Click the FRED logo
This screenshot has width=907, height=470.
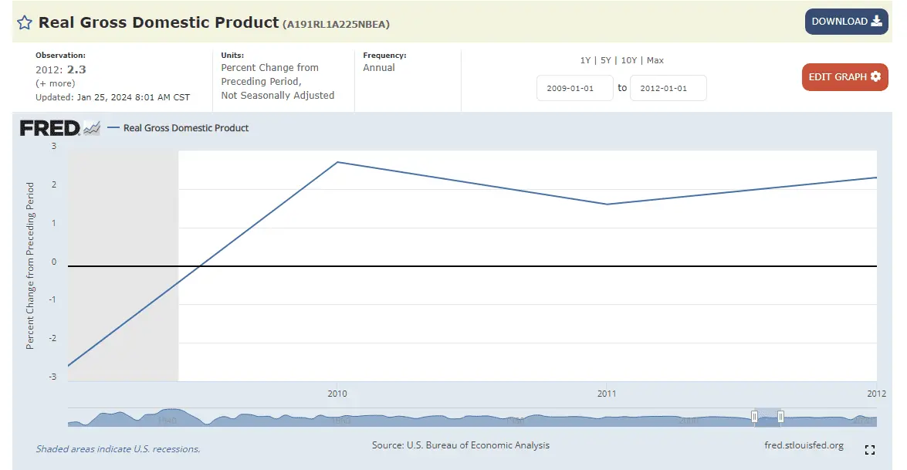click(49, 128)
